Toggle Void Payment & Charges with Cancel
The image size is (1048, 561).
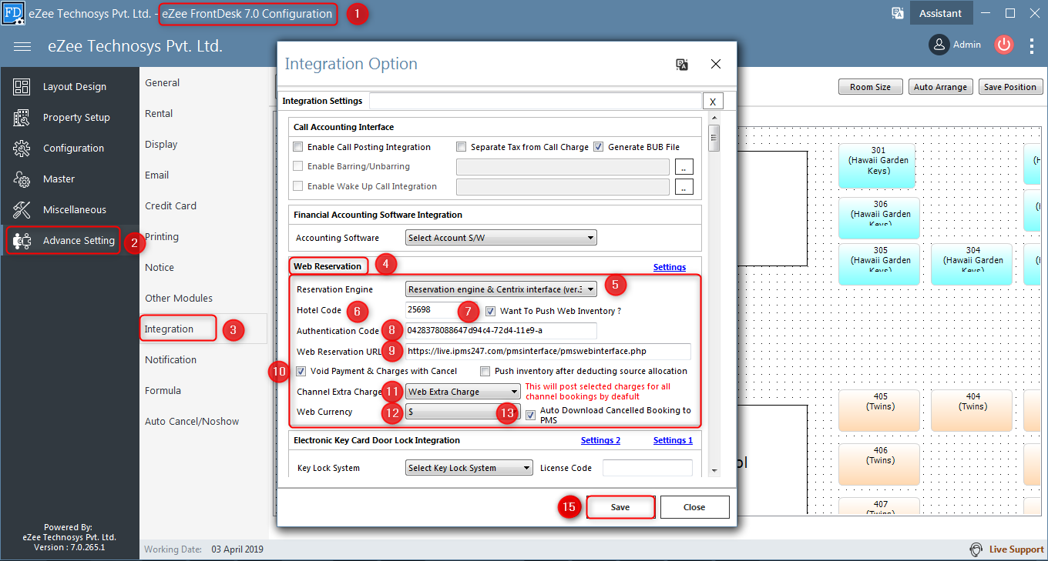tap(301, 371)
